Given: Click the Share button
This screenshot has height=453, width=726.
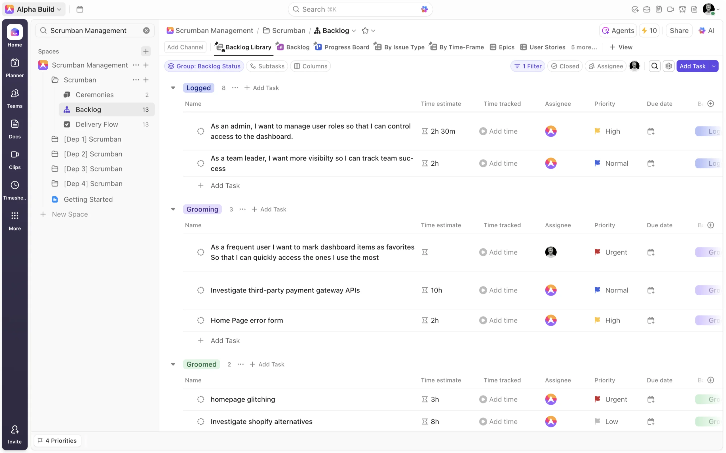Looking at the screenshot, I should (x=679, y=31).
